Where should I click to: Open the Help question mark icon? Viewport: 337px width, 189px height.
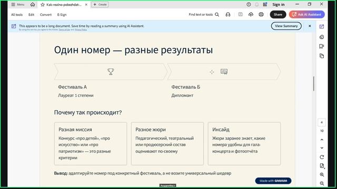(x=249, y=5)
